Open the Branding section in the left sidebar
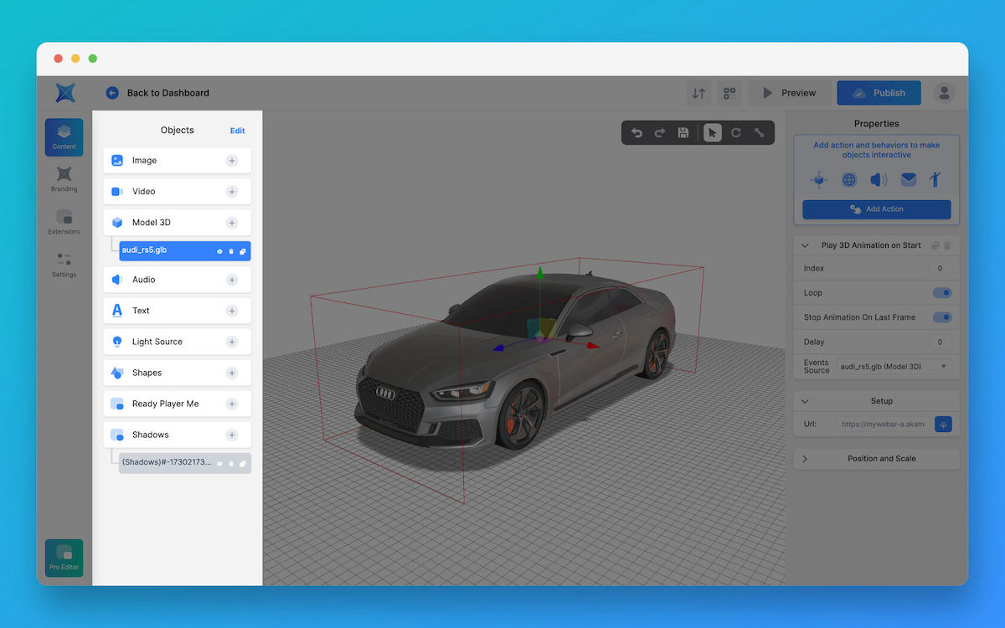The height and width of the screenshot is (628, 1005). pyautogui.click(x=64, y=178)
